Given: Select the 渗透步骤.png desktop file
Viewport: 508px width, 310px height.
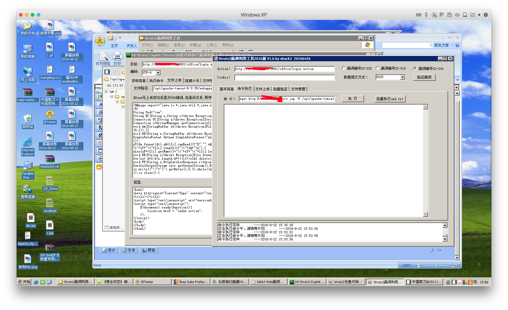Looking at the screenshot, I should 50,28.
